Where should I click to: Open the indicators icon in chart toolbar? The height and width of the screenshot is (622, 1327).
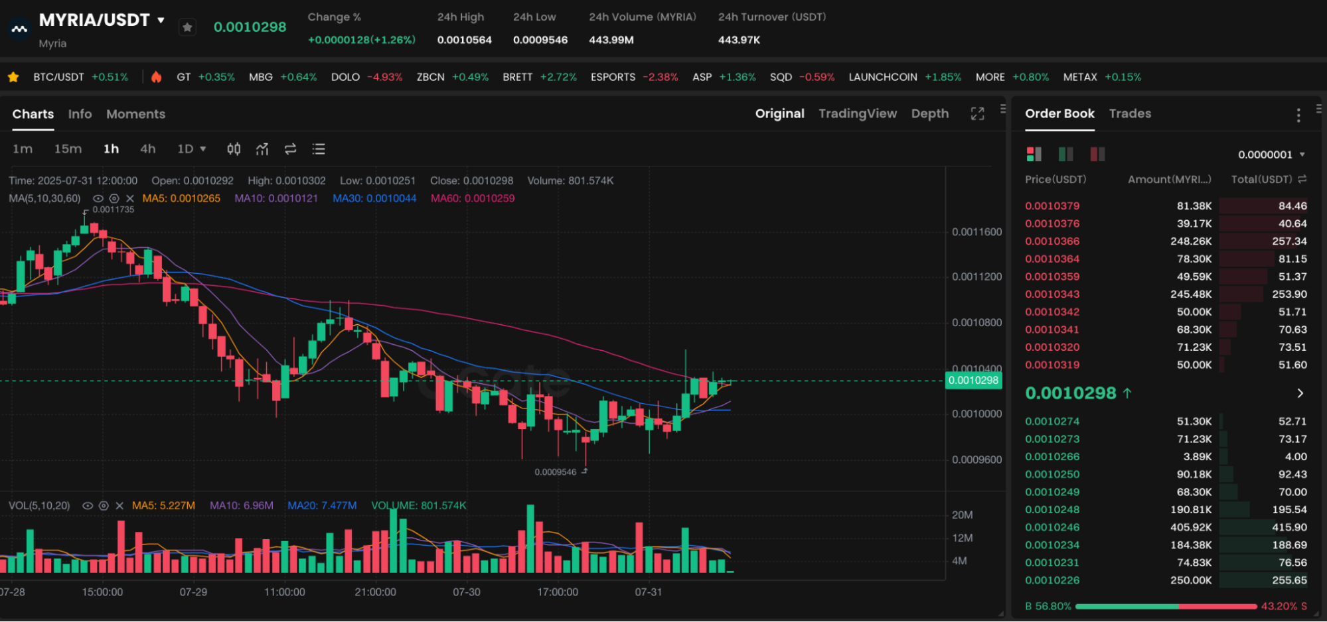tap(262, 149)
